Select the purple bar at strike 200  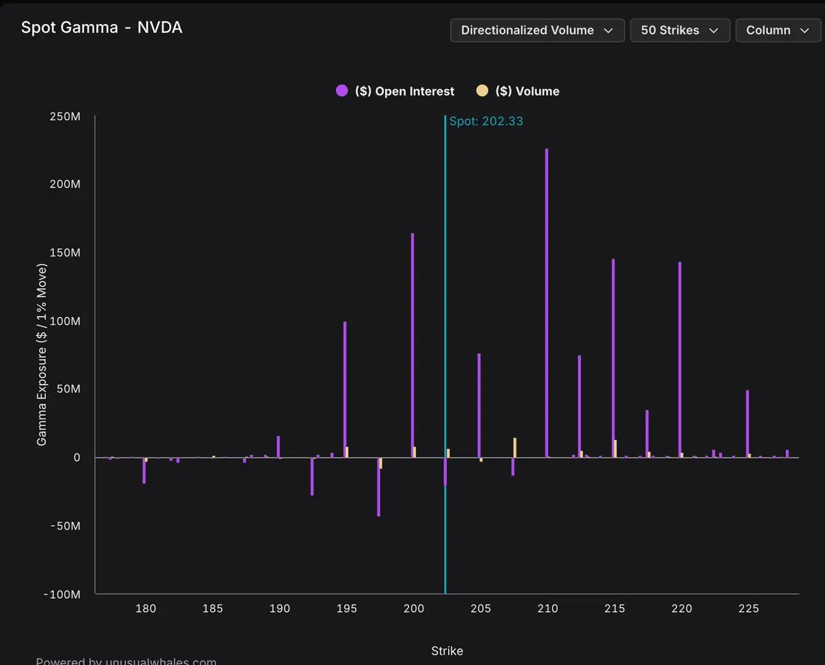pos(412,344)
